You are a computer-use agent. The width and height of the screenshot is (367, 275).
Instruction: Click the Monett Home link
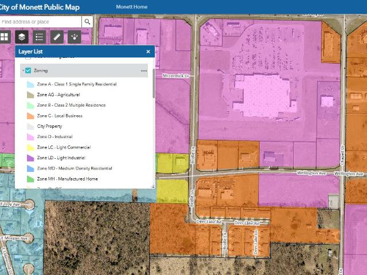[131, 7]
